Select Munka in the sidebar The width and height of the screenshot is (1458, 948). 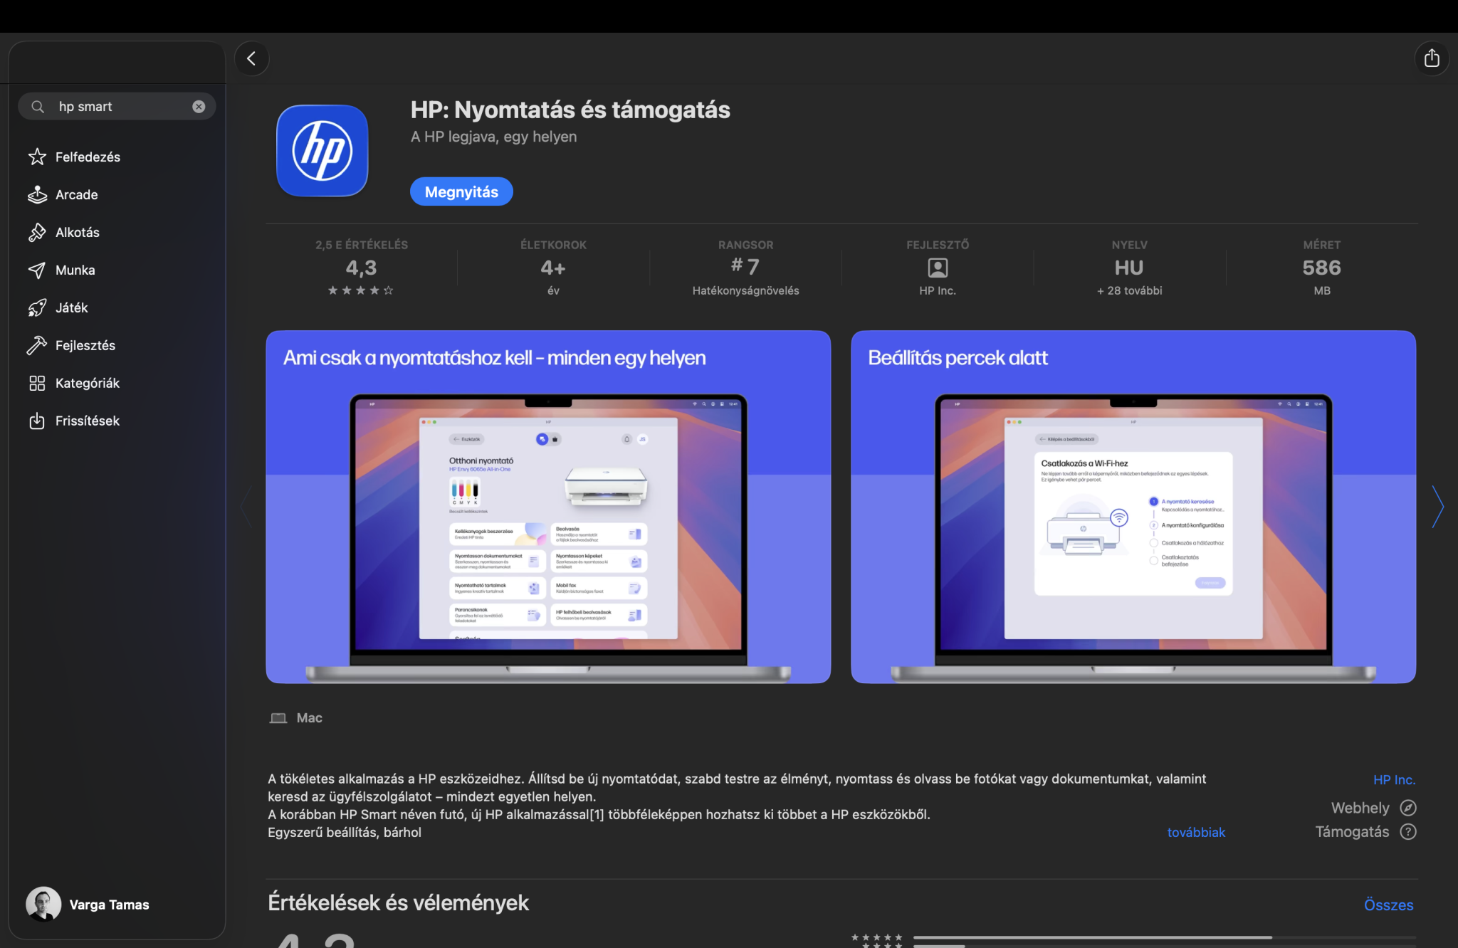(x=75, y=270)
